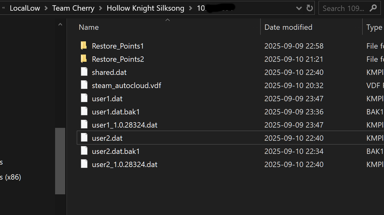
Task: Go to Hollow Knight Silksong breadcrumb
Action: click(x=145, y=8)
